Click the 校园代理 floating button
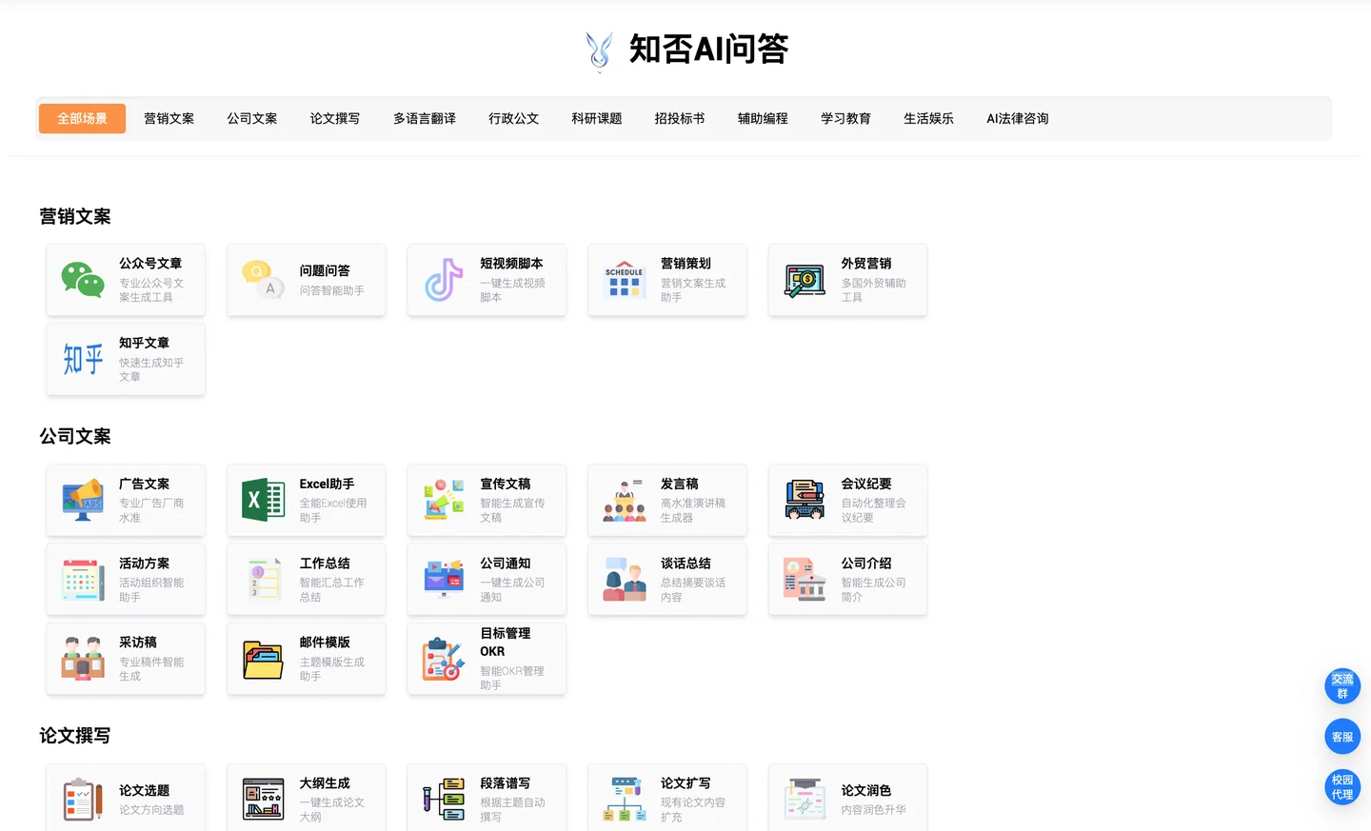This screenshot has width=1371, height=831. [1342, 787]
